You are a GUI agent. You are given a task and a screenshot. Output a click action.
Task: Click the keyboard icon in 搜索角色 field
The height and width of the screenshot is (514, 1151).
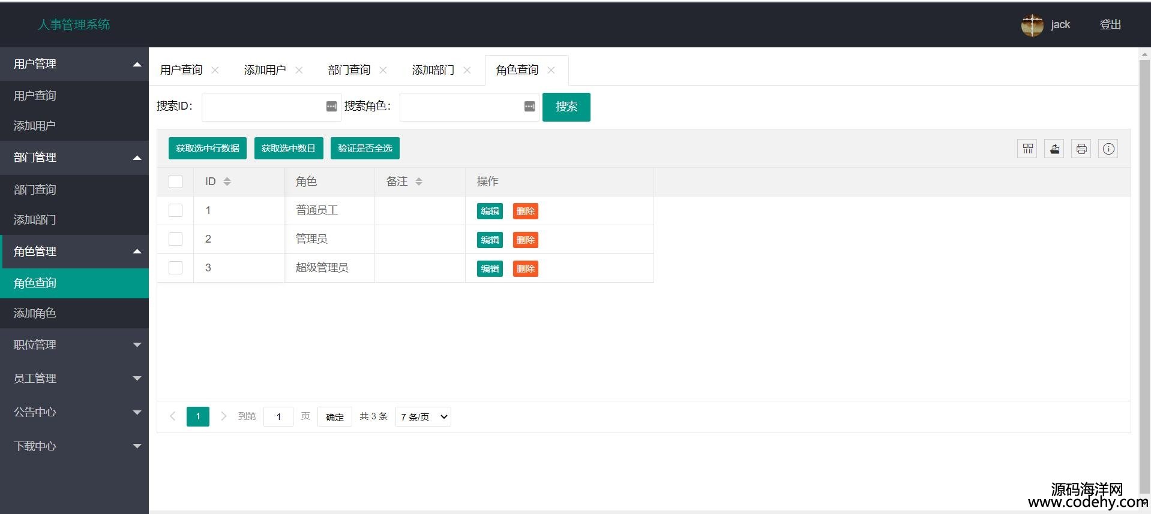click(x=529, y=107)
